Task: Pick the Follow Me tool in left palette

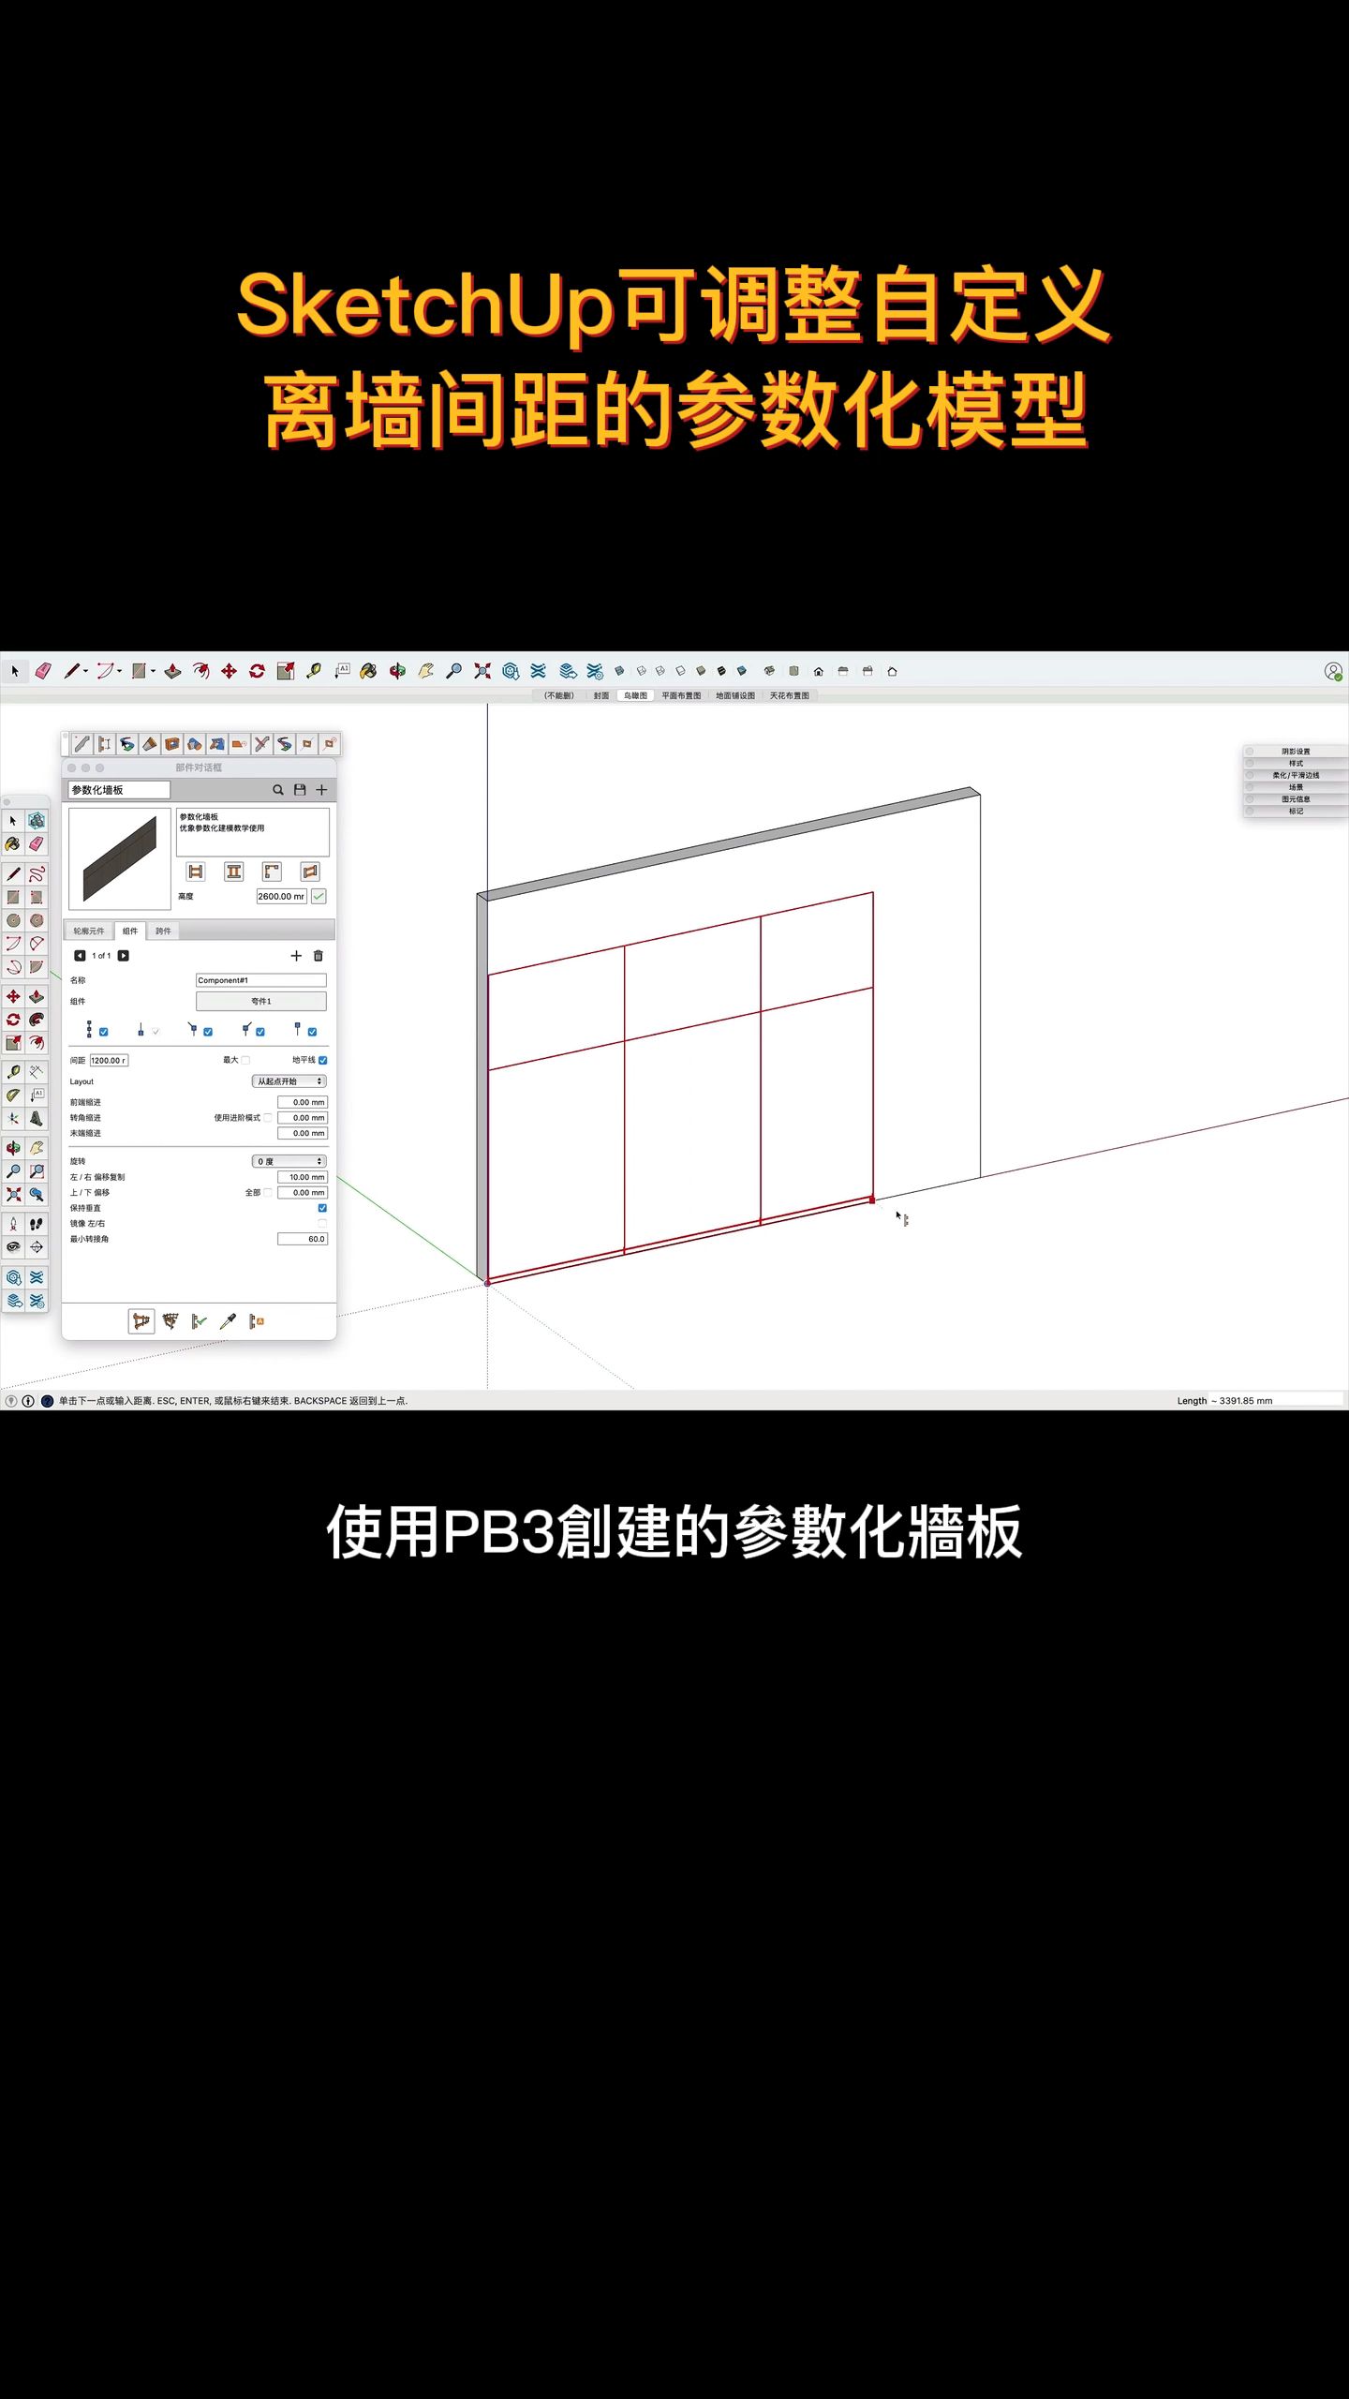Action: pyautogui.click(x=37, y=1020)
